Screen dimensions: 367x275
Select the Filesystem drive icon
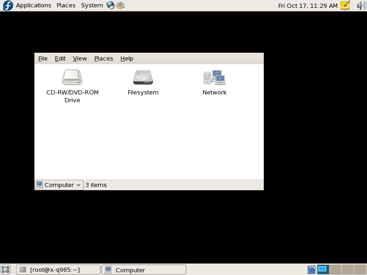(x=143, y=77)
